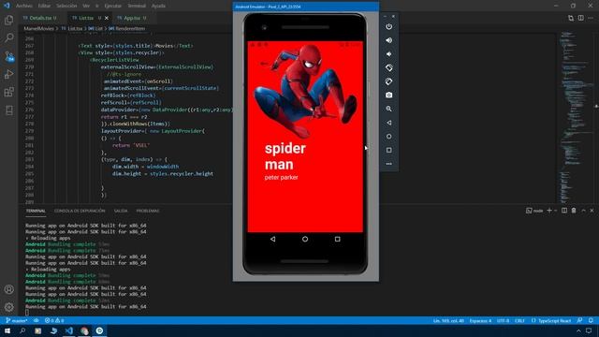Viewport: 599px width, 337px height.
Task: Open the CRLF end-of-line selector
Action: click(519, 320)
